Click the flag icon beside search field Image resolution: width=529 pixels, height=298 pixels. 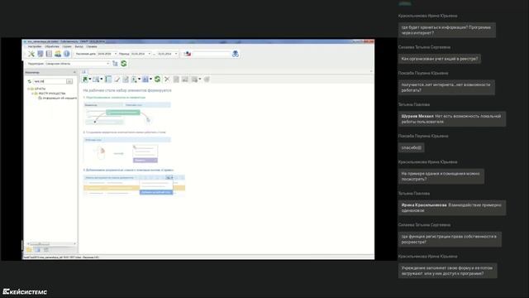click(x=188, y=54)
